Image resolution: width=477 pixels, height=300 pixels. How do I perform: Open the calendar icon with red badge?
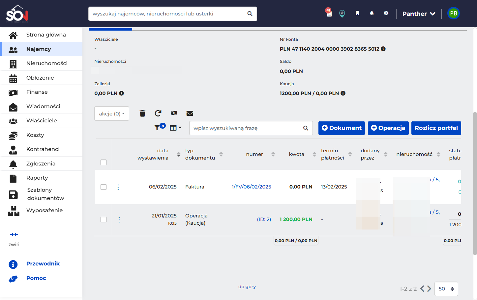pos(329,12)
